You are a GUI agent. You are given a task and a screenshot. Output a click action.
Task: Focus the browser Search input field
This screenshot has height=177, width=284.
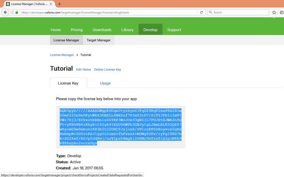point(240,12)
